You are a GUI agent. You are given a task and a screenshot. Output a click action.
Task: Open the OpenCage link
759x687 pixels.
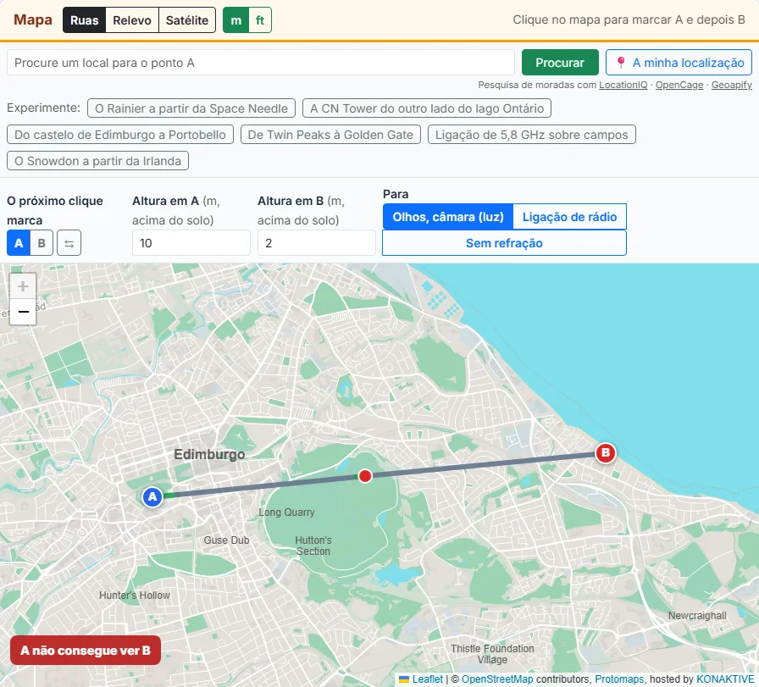pos(679,85)
